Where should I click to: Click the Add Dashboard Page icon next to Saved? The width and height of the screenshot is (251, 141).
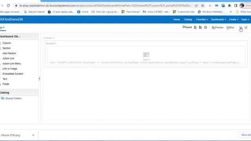click(x=195, y=27)
